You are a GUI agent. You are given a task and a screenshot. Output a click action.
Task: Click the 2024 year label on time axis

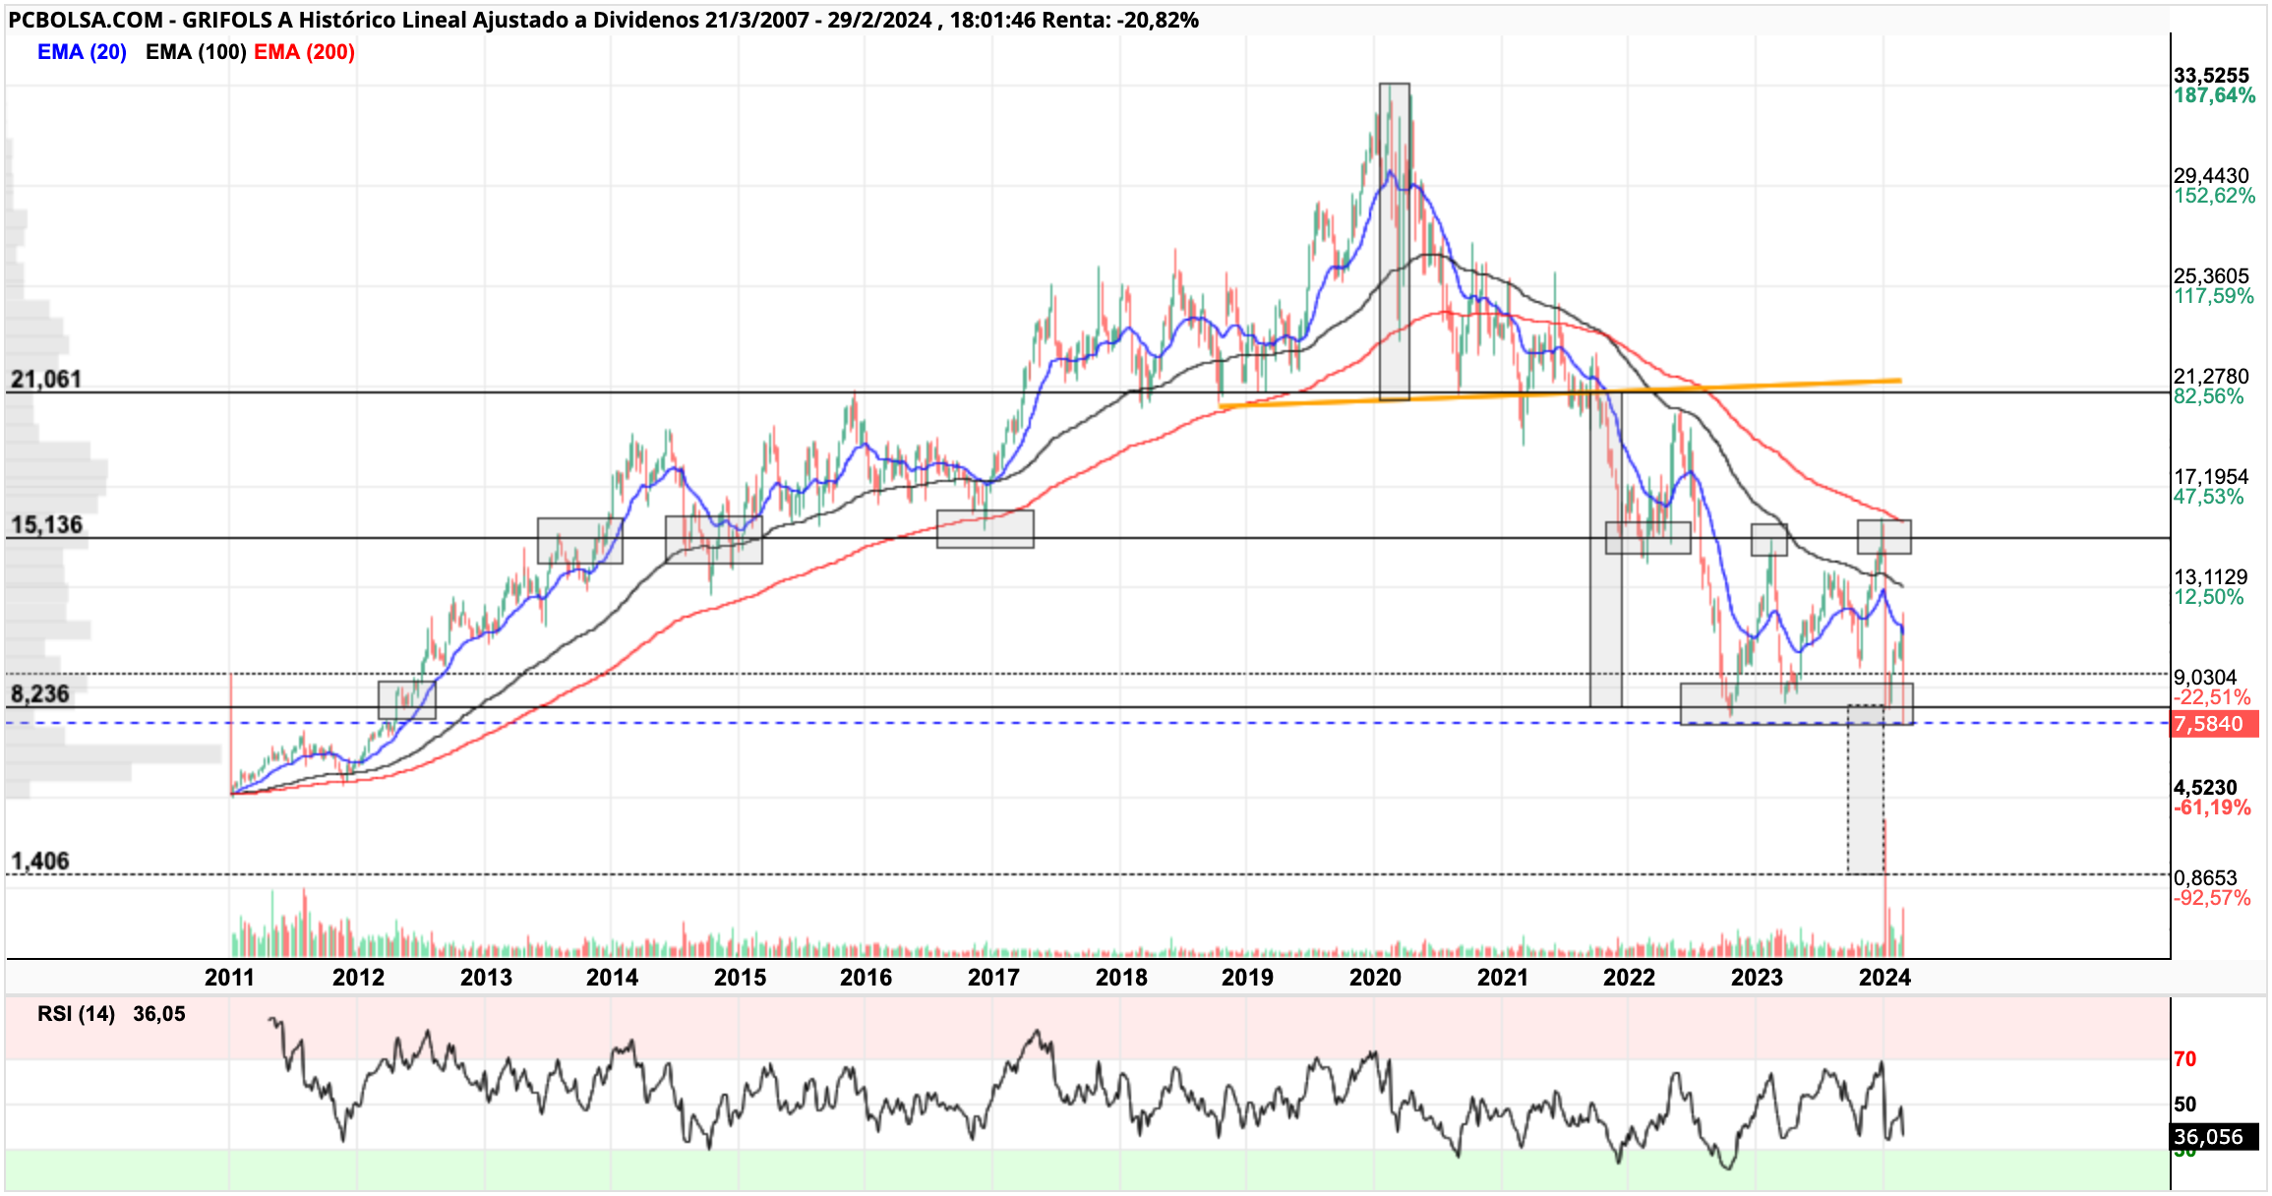[1884, 978]
